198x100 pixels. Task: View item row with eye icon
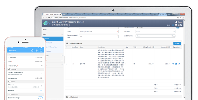click(173, 64)
